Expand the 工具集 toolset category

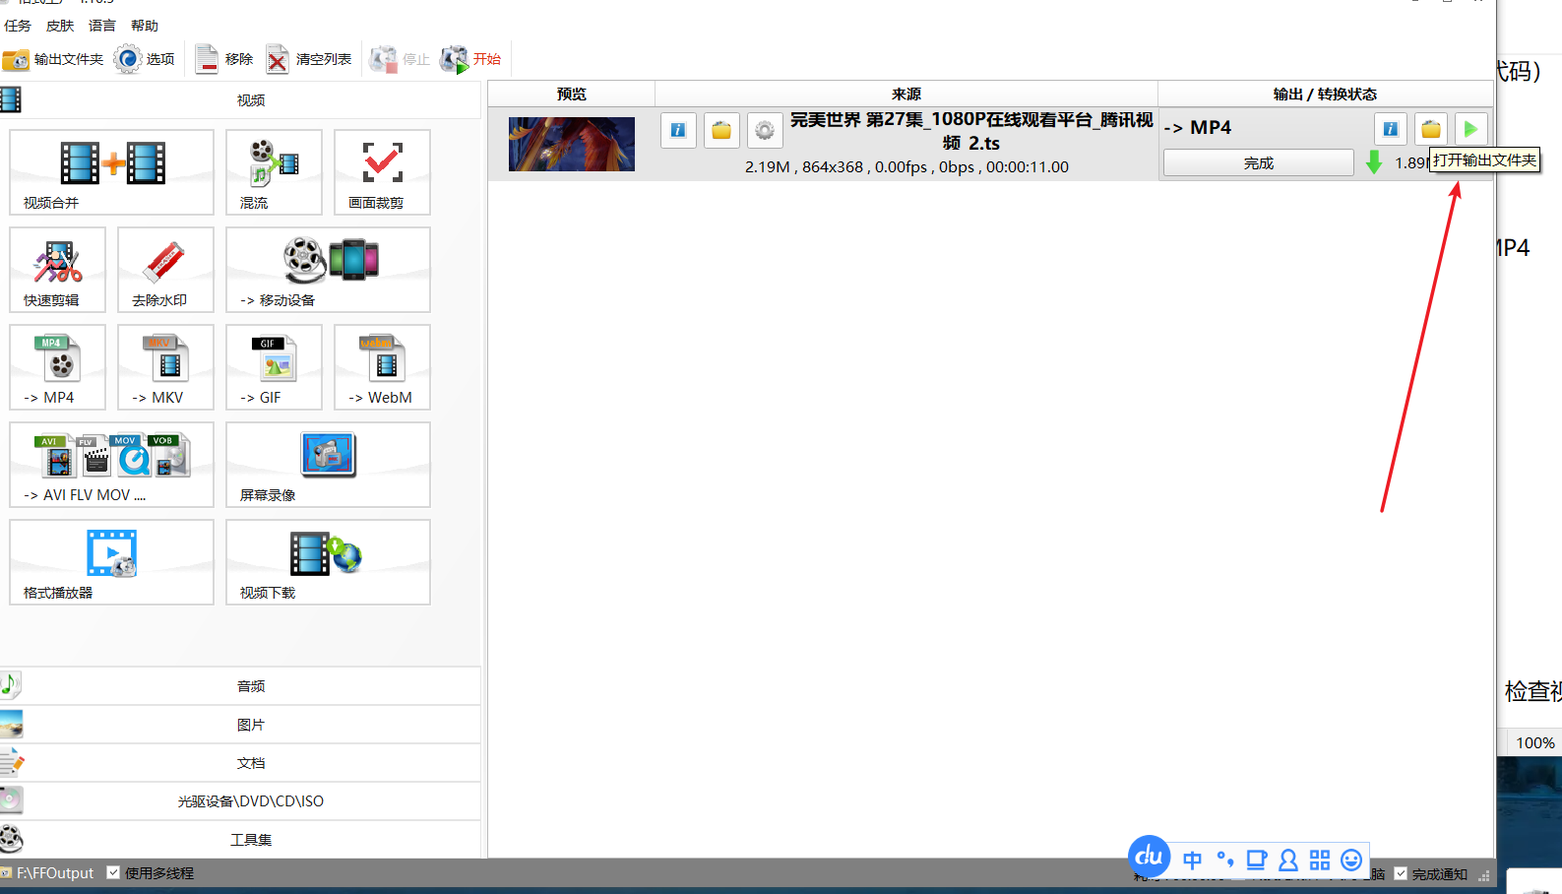click(x=250, y=840)
